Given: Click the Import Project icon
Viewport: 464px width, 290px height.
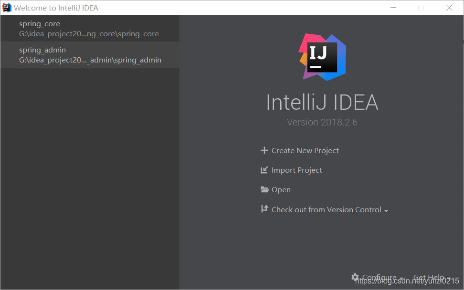Looking at the screenshot, I should [x=264, y=170].
